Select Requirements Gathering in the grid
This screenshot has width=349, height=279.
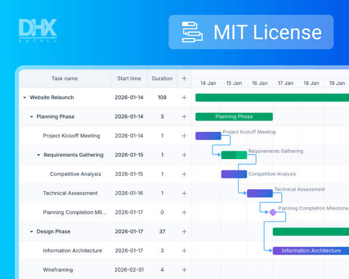74,155
